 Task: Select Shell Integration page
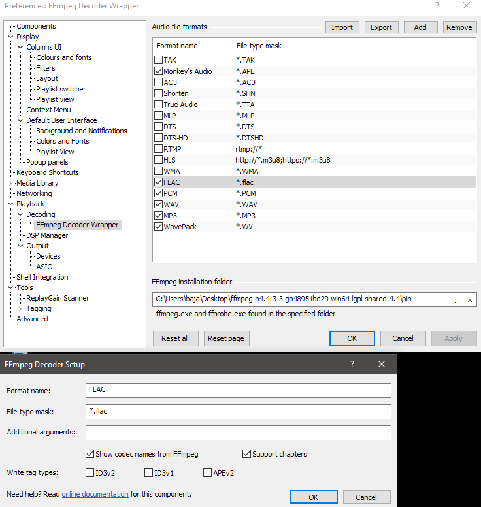42,277
